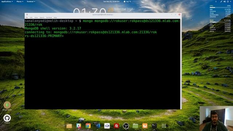Click the MongoDB shell version line

click(53, 28)
